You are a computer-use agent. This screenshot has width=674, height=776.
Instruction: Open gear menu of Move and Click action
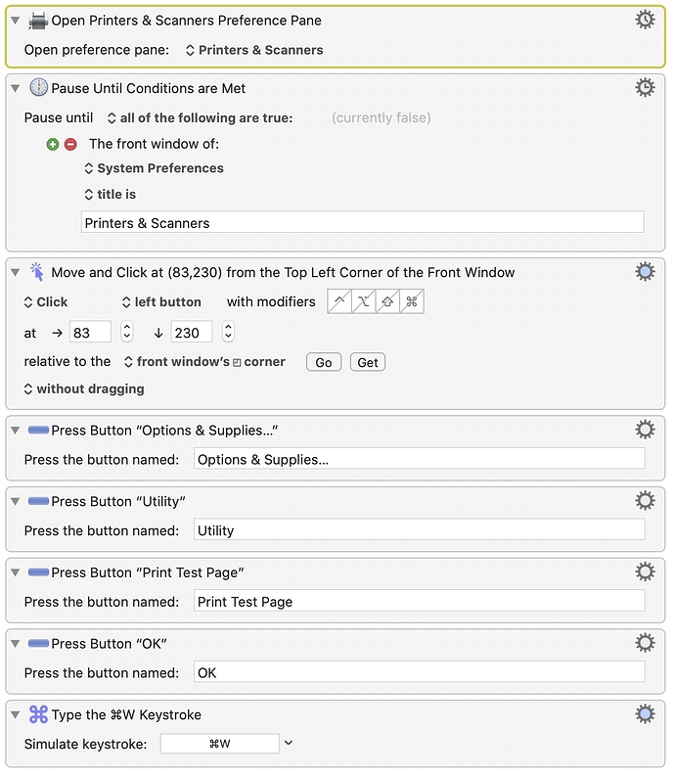pos(645,271)
